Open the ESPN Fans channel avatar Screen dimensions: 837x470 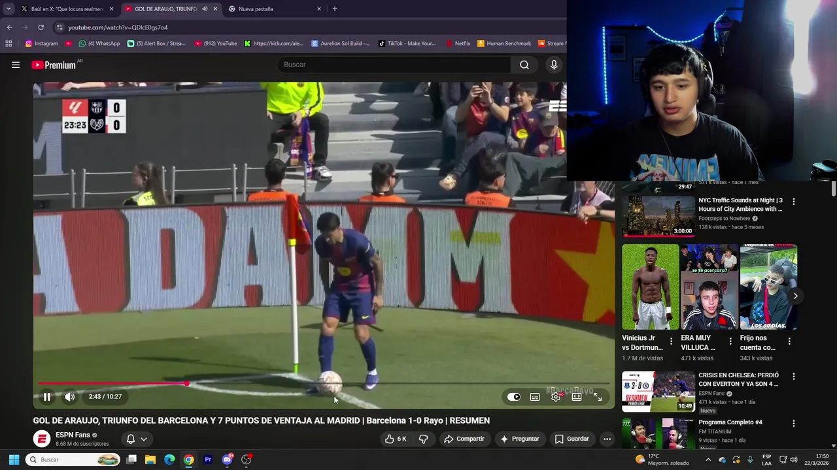42,439
